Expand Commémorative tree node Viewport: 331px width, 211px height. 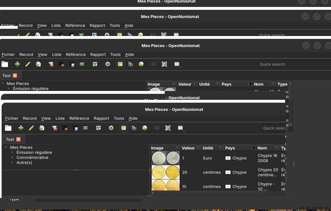pyautogui.click(x=12, y=158)
